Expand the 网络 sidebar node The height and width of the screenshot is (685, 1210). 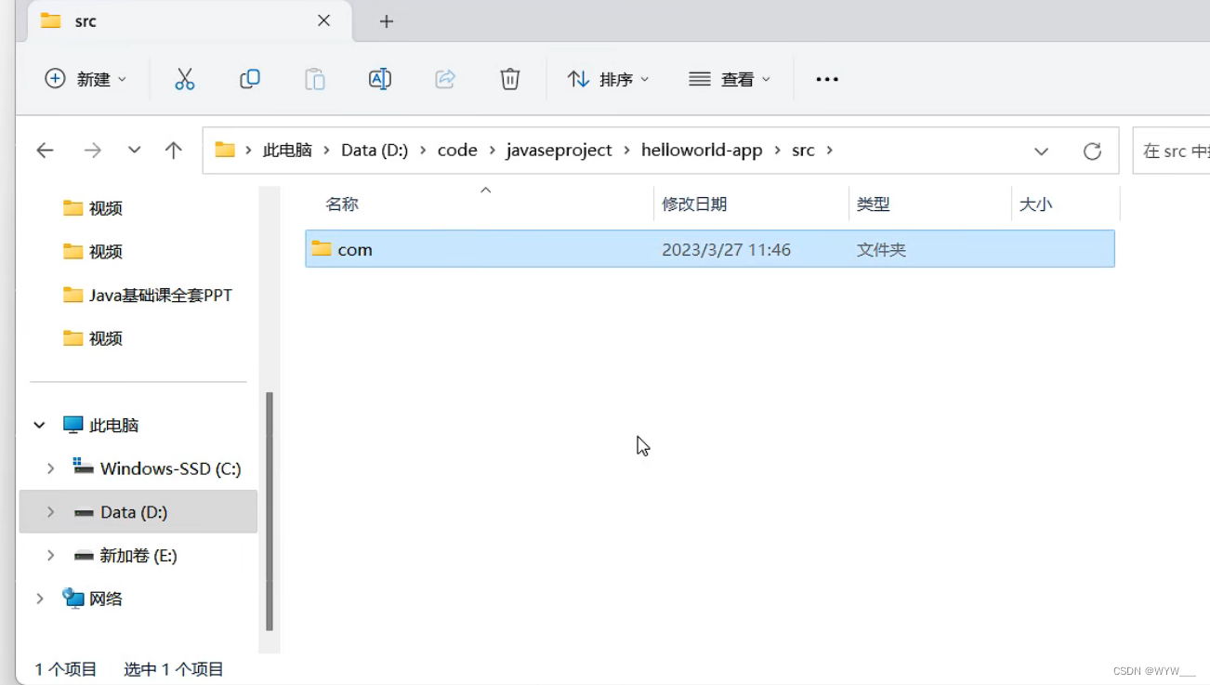(39, 599)
